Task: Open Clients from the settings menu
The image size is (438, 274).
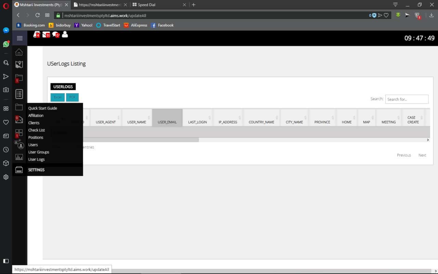Action: point(34,123)
